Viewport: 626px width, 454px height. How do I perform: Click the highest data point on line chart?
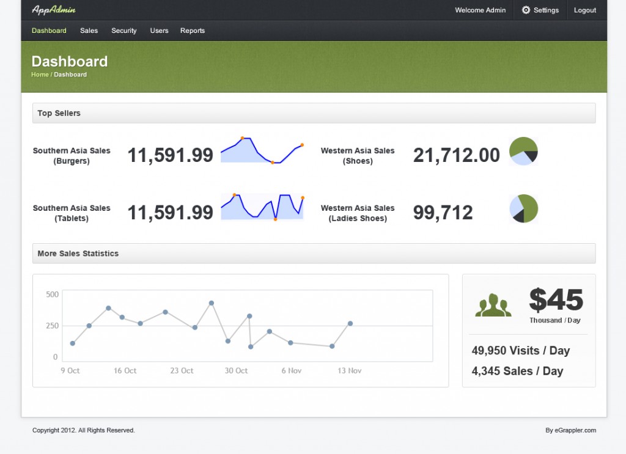tap(212, 303)
